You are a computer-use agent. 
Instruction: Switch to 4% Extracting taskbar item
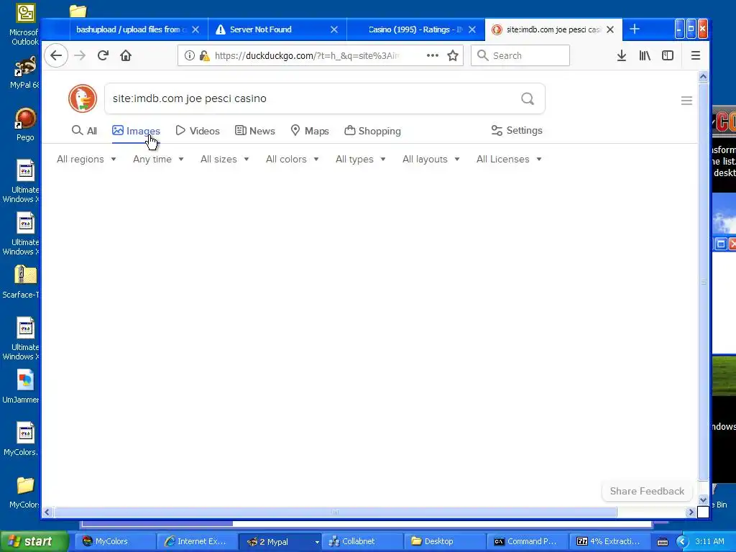609,541
